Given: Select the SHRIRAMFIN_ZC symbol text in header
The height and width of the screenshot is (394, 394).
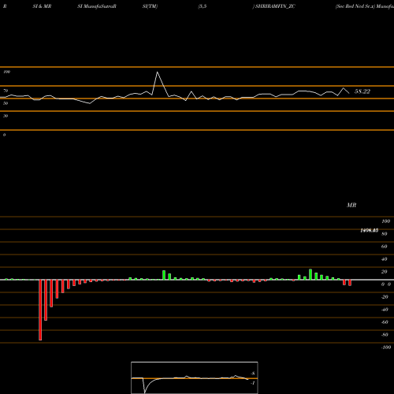Looking at the screenshot, I should [275, 6].
